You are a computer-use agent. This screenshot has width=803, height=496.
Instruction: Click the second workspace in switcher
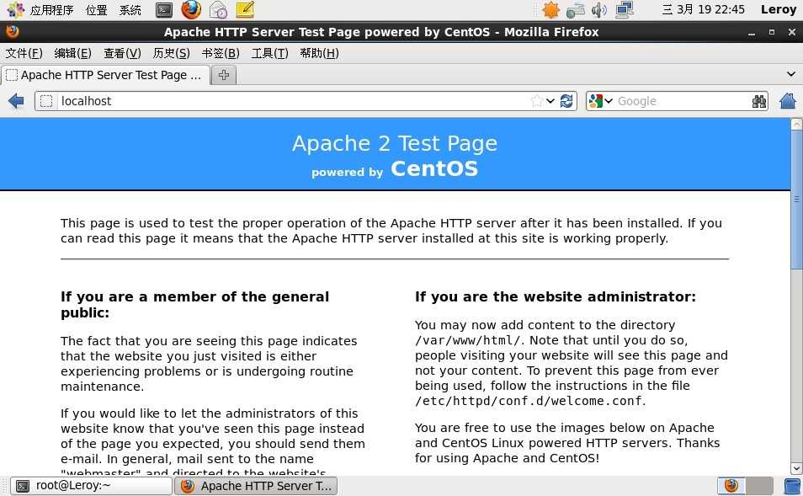click(x=759, y=485)
